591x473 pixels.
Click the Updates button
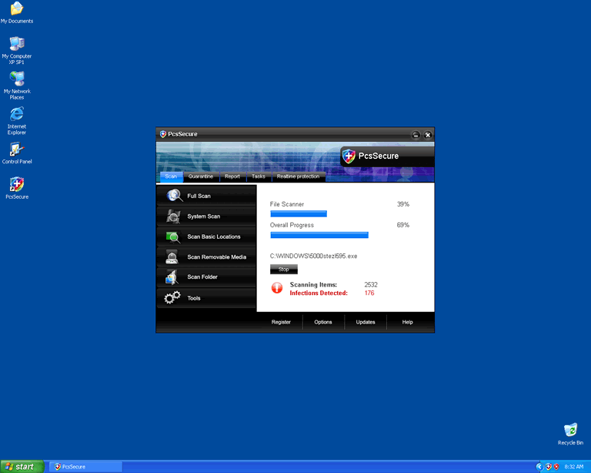[x=366, y=322]
